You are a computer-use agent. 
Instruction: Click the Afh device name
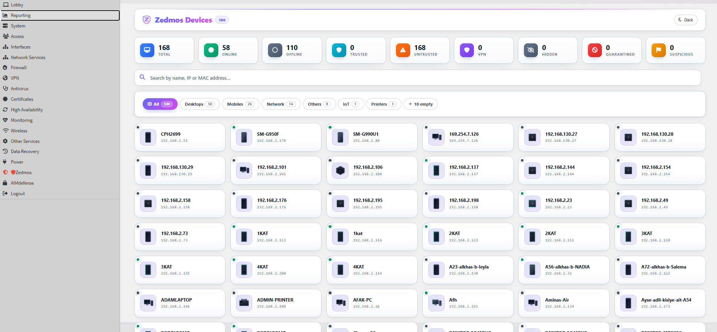[x=453, y=300]
